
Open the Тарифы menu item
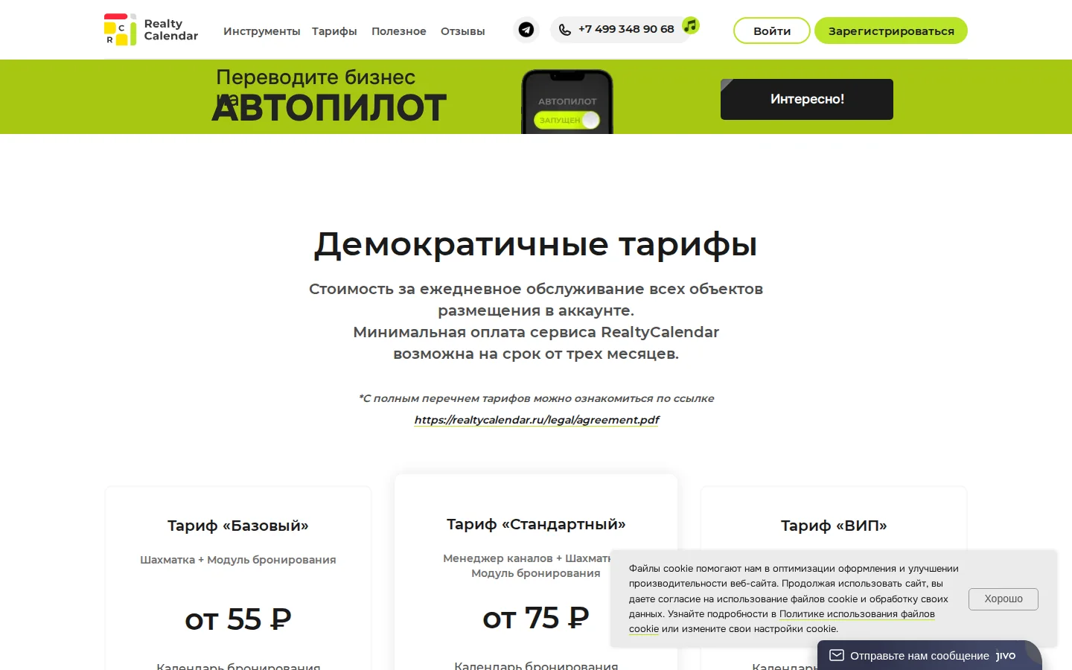pyautogui.click(x=334, y=31)
